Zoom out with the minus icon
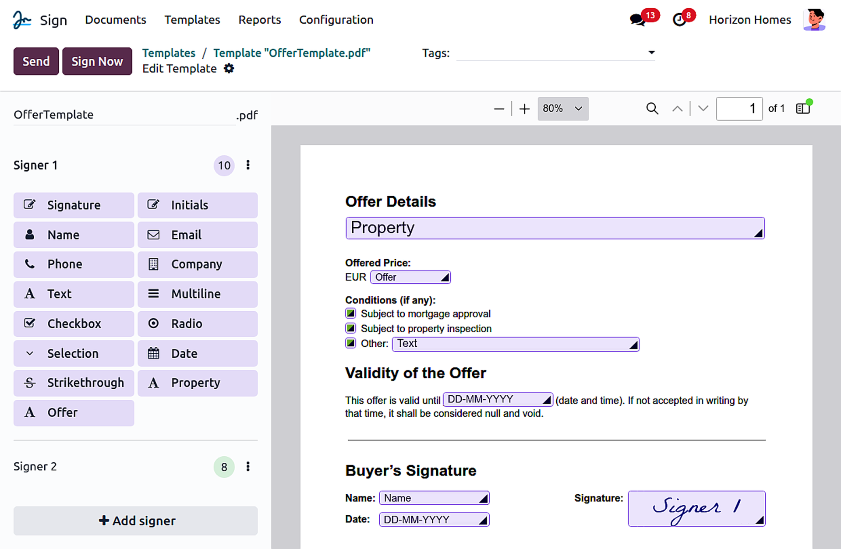The image size is (841, 549). (499, 109)
